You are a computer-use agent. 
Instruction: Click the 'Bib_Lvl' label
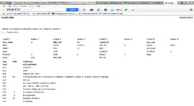click(57, 42)
